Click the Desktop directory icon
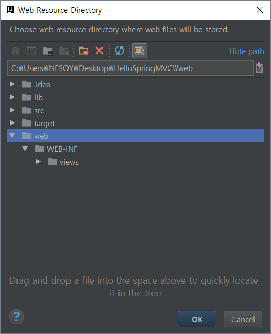The width and height of the screenshot is (271, 334). click(x=31, y=51)
